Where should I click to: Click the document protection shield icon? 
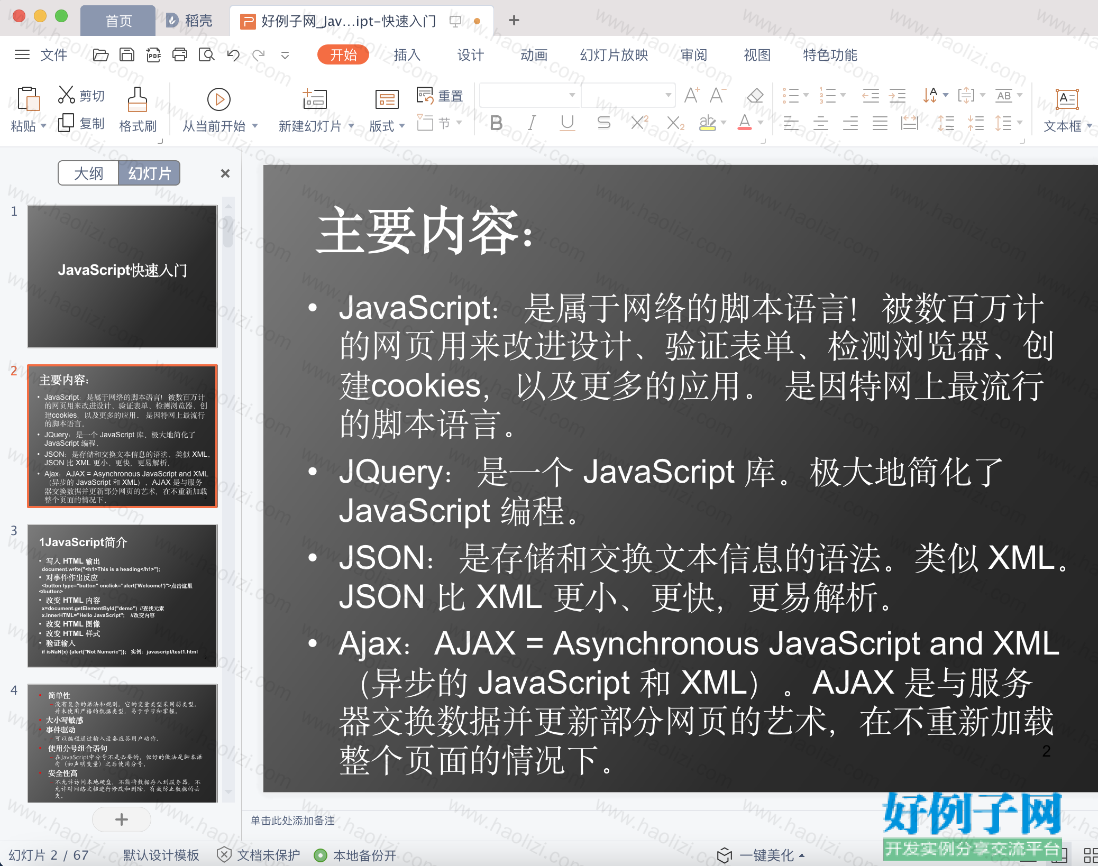click(x=224, y=854)
